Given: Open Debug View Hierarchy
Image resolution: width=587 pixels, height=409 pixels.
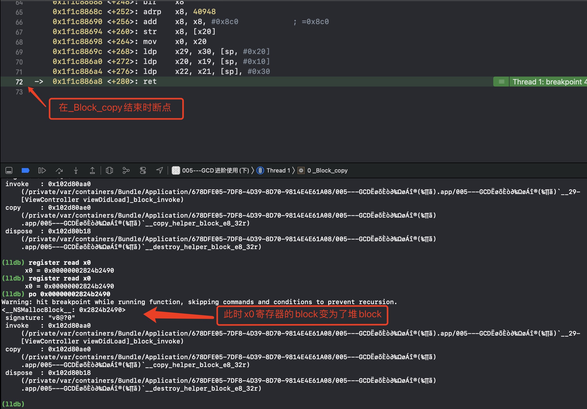Looking at the screenshot, I should [x=109, y=170].
